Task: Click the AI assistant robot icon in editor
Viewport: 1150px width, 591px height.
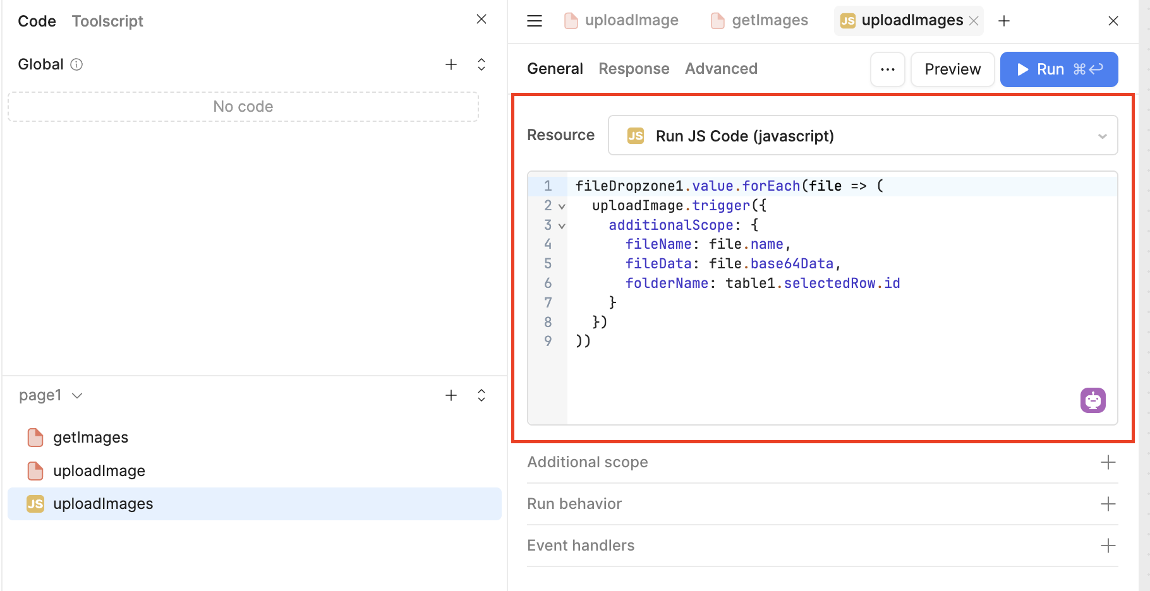Action: tap(1092, 400)
